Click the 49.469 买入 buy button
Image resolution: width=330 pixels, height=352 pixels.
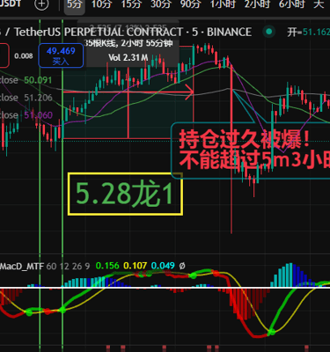(x=61, y=55)
